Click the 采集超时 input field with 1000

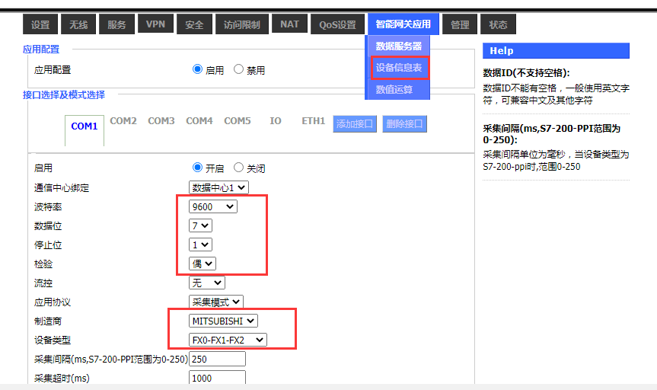click(217, 378)
